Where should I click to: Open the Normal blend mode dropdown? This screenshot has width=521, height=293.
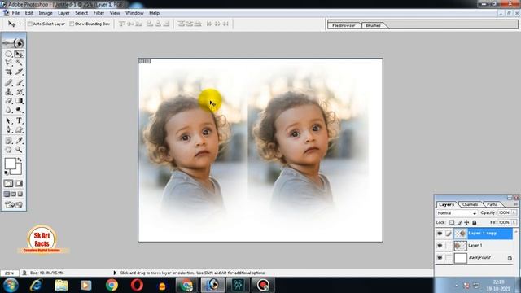coord(457,213)
